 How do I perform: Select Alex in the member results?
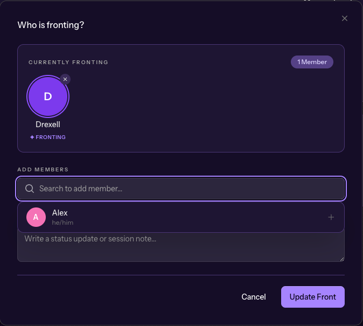tap(162, 217)
